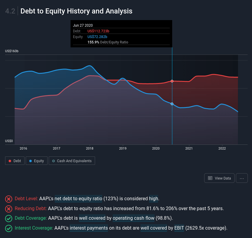Click the red X icon beside Reducing Debt
The height and width of the screenshot is (238, 252).
9,209
